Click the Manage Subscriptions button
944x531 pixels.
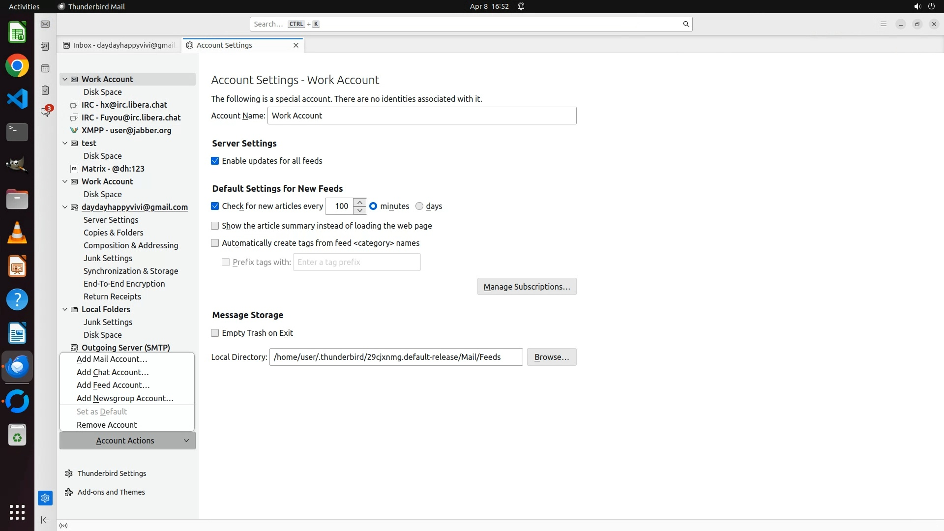point(527,287)
